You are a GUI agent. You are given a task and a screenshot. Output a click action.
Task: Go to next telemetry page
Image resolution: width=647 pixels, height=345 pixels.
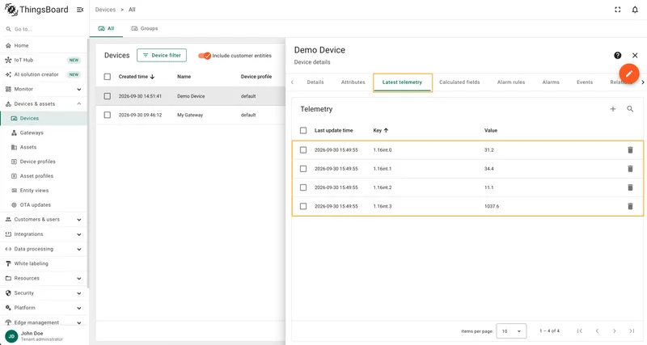(615, 331)
